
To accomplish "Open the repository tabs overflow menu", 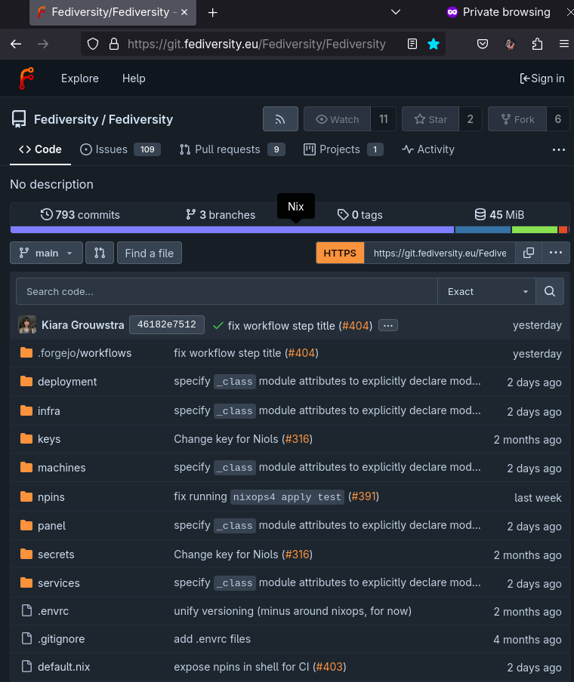I will tap(558, 149).
